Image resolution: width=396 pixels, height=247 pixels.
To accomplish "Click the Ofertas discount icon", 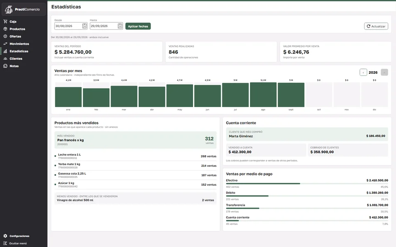I will (x=5, y=36).
